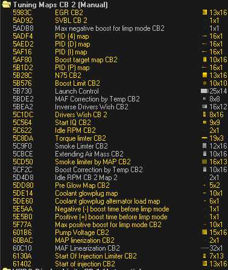Click the Smoke Limter CB2 12x16 icon
This screenshot has width=228, height=270.
(204, 146)
